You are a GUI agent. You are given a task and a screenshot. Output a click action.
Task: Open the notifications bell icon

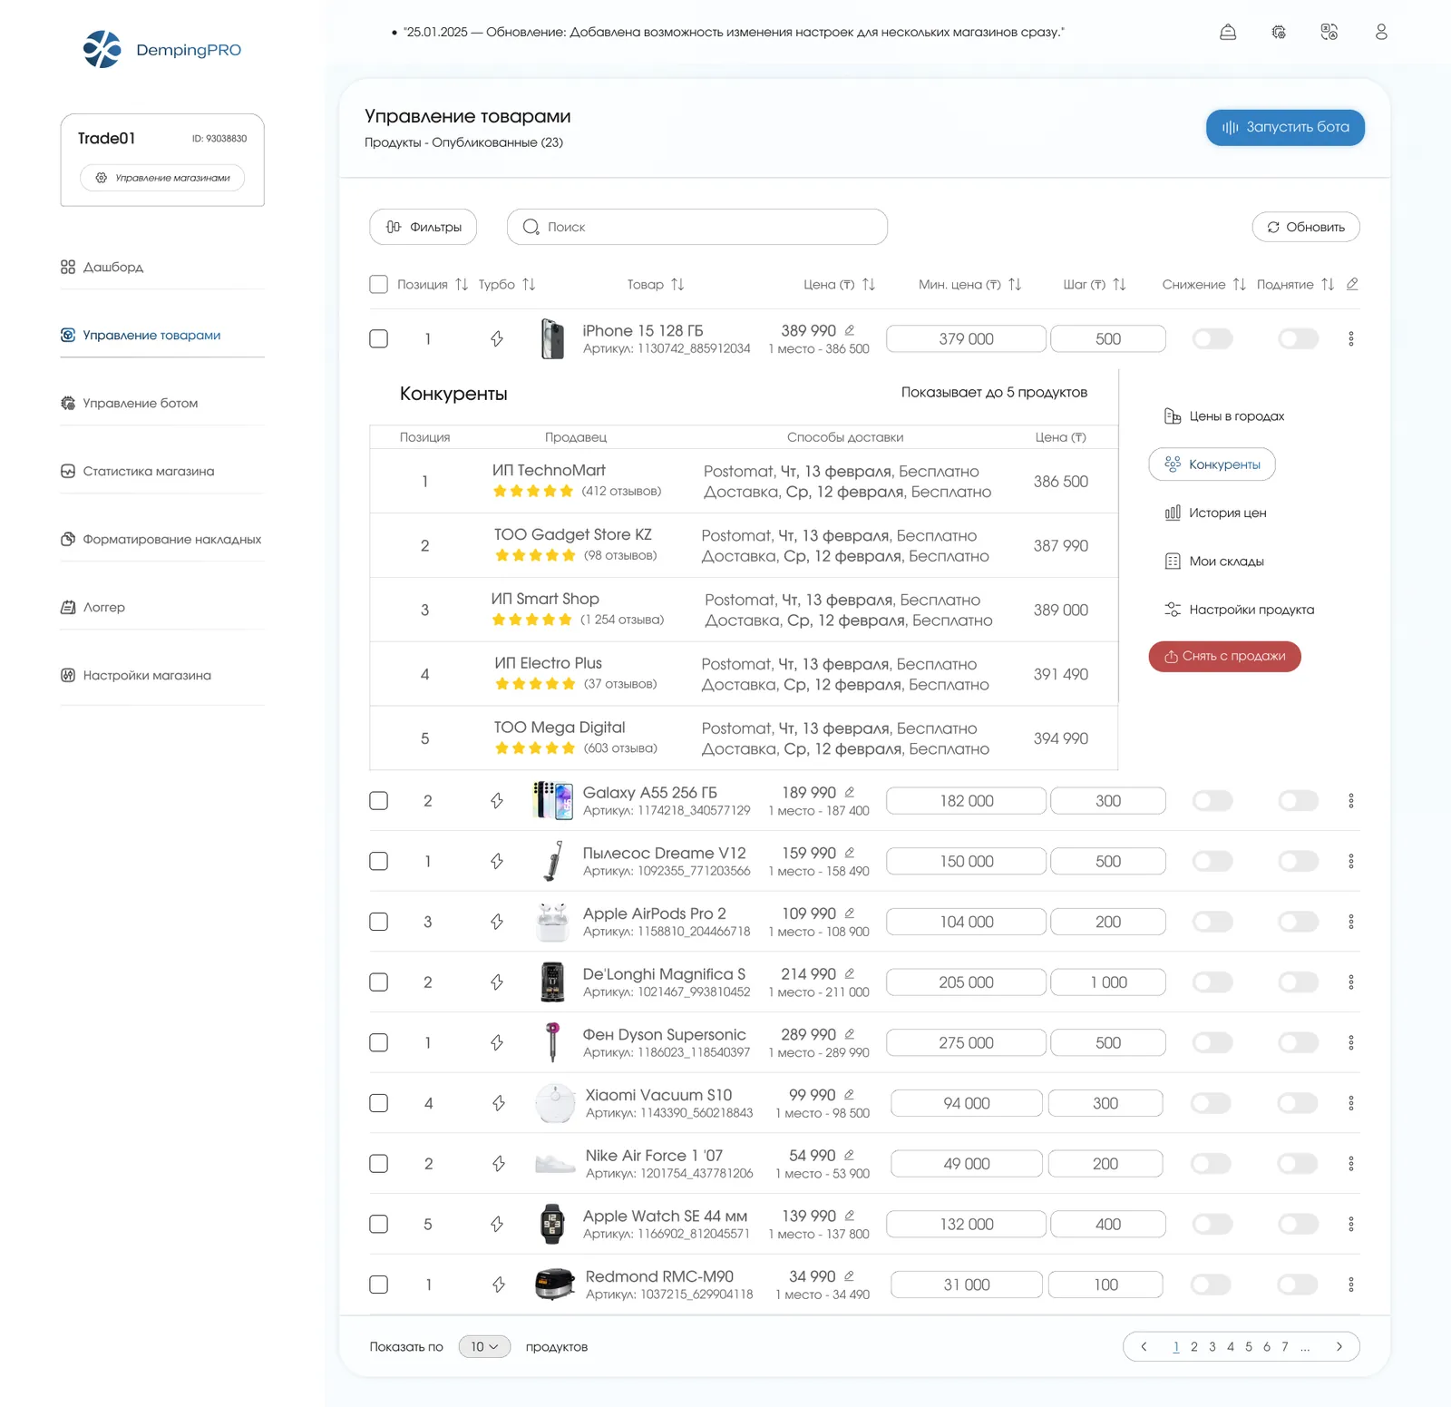[1228, 33]
